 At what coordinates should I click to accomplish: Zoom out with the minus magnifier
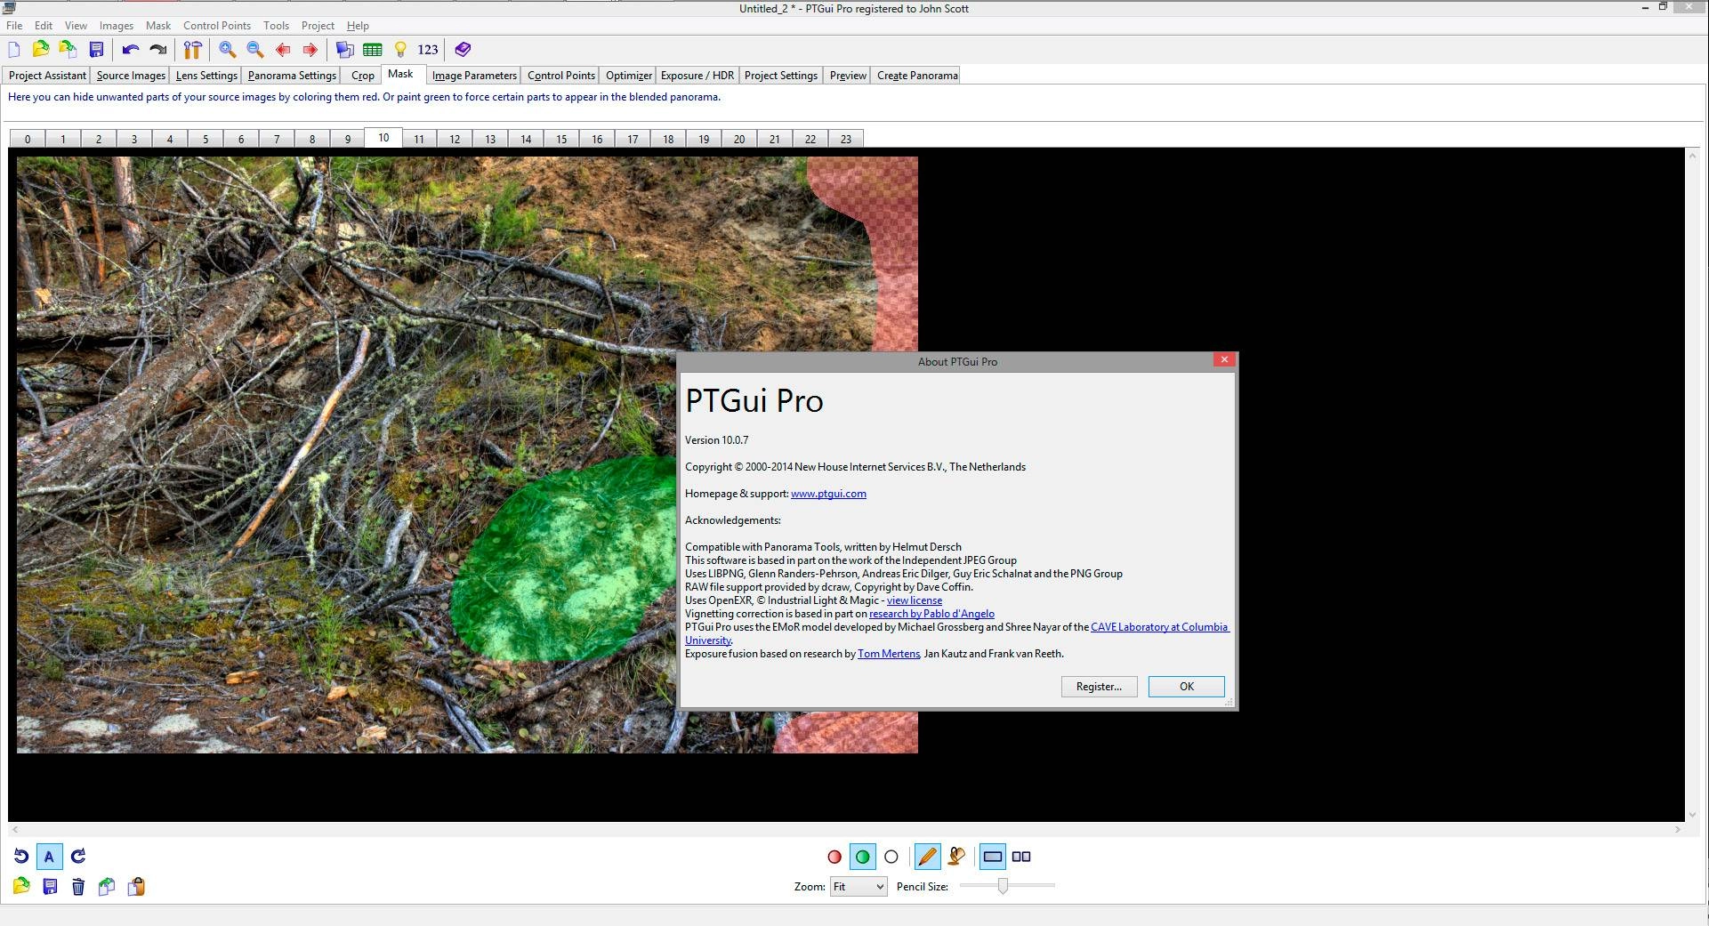pyautogui.click(x=255, y=50)
